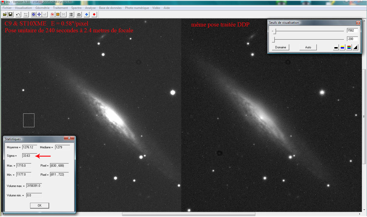
Task: Click the Volume max. field 3158391.0
Action: [x=34, y=186]
